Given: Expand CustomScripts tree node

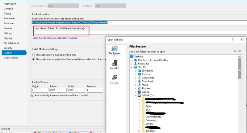Looking at the screenshot, I should [x=139, y=117].
